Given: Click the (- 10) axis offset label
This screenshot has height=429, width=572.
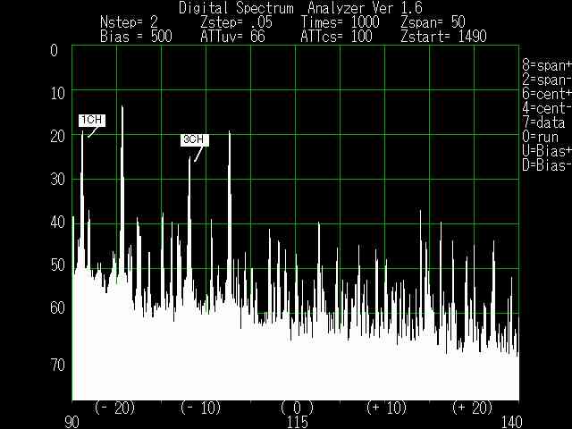Looking at the screenshot, I should [x=201, y=408].
